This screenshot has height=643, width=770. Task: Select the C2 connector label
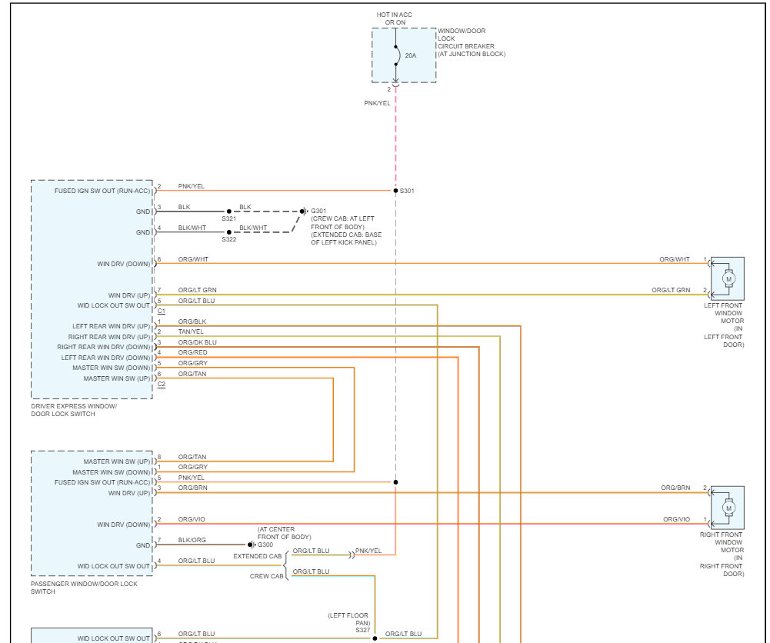[161, 385]
